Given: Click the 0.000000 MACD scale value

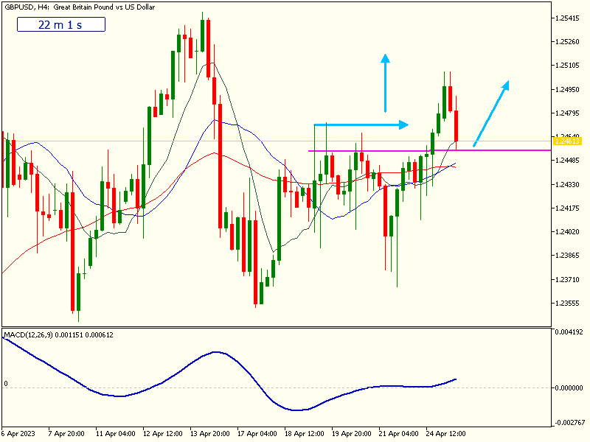Looking at the screenshot, I should tap(570, 387).
